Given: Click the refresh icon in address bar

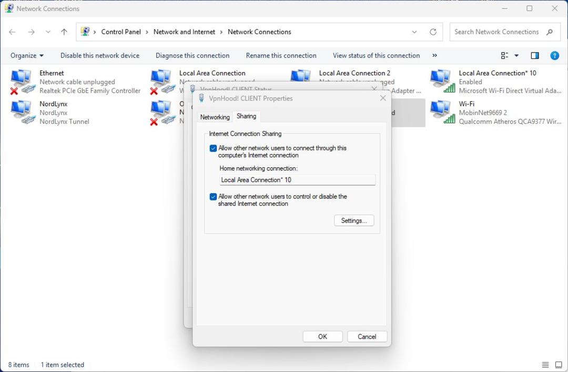Looking at the screenshot, I should tap(433, 32).
